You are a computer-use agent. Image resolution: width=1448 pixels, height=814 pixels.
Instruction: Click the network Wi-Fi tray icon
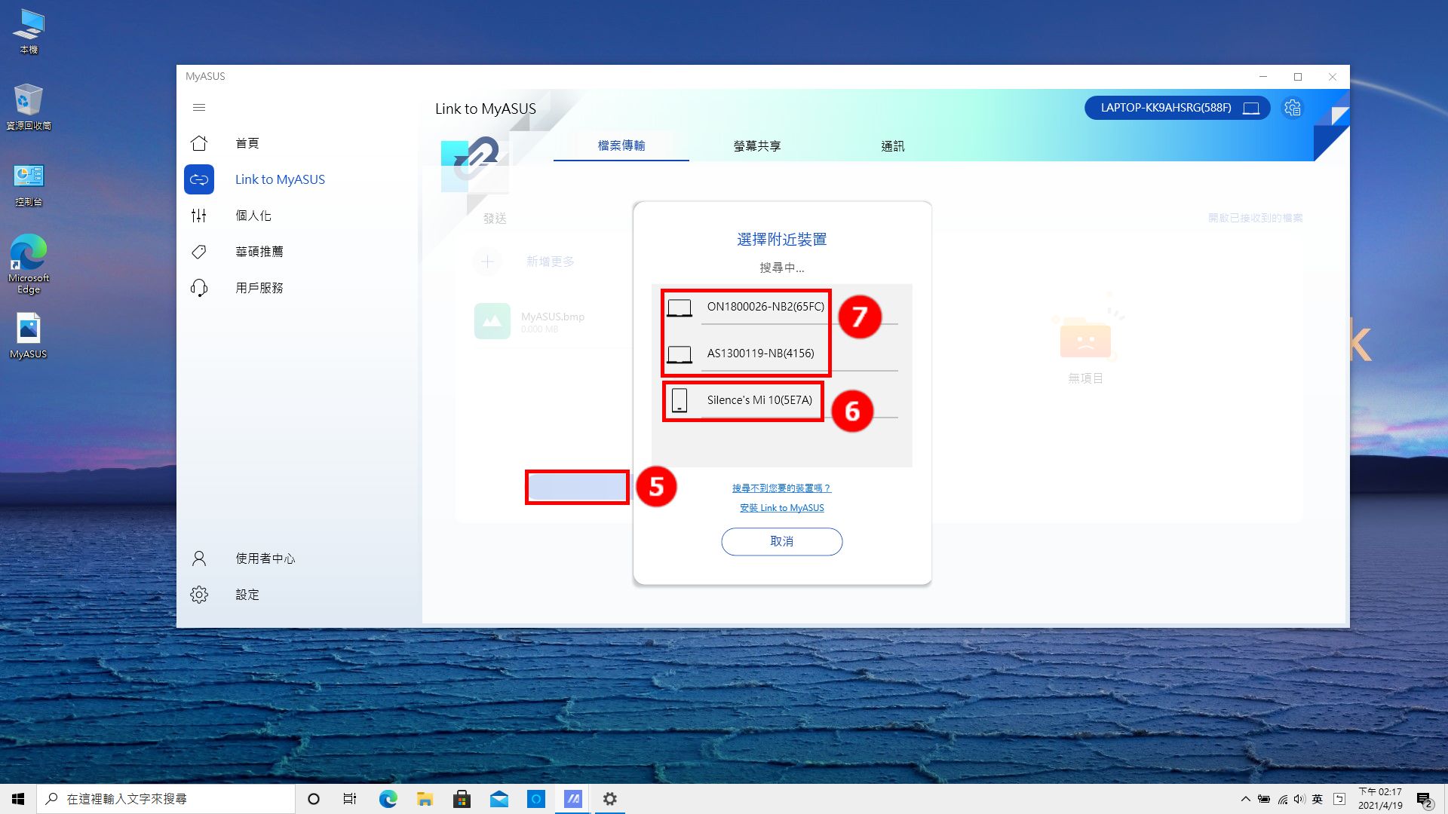(1282, 799)
